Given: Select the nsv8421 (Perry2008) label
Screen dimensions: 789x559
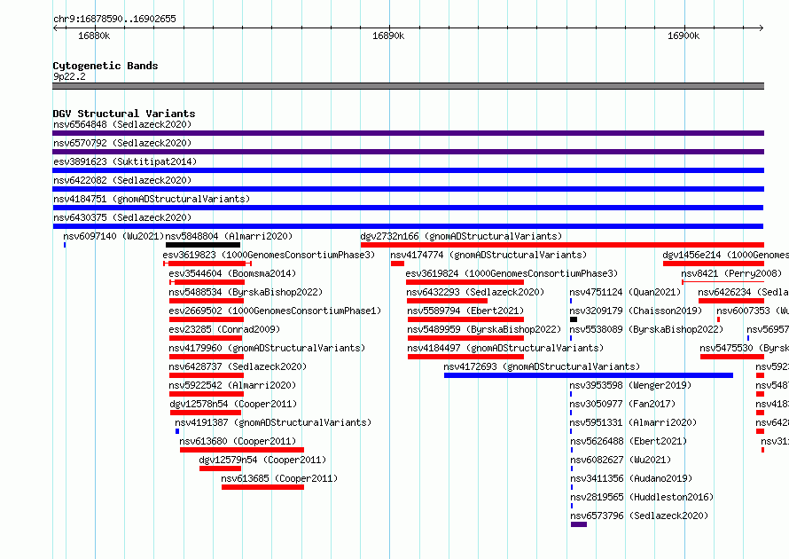Looking at the screenshot, I should (x=731, y=273).
